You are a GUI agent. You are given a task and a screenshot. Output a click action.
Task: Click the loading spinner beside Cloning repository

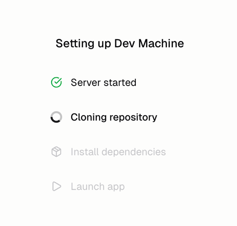(56, 117)
